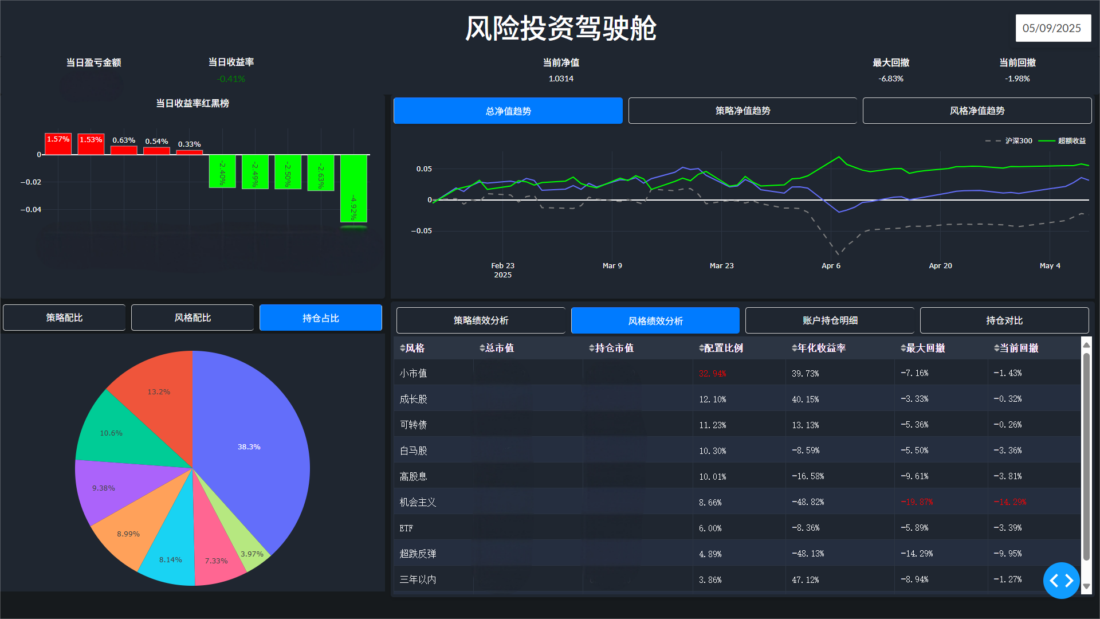Toggle 超额收益 legend series visibility
This screenshot has width=1100, height=619.
(1071, 141)
